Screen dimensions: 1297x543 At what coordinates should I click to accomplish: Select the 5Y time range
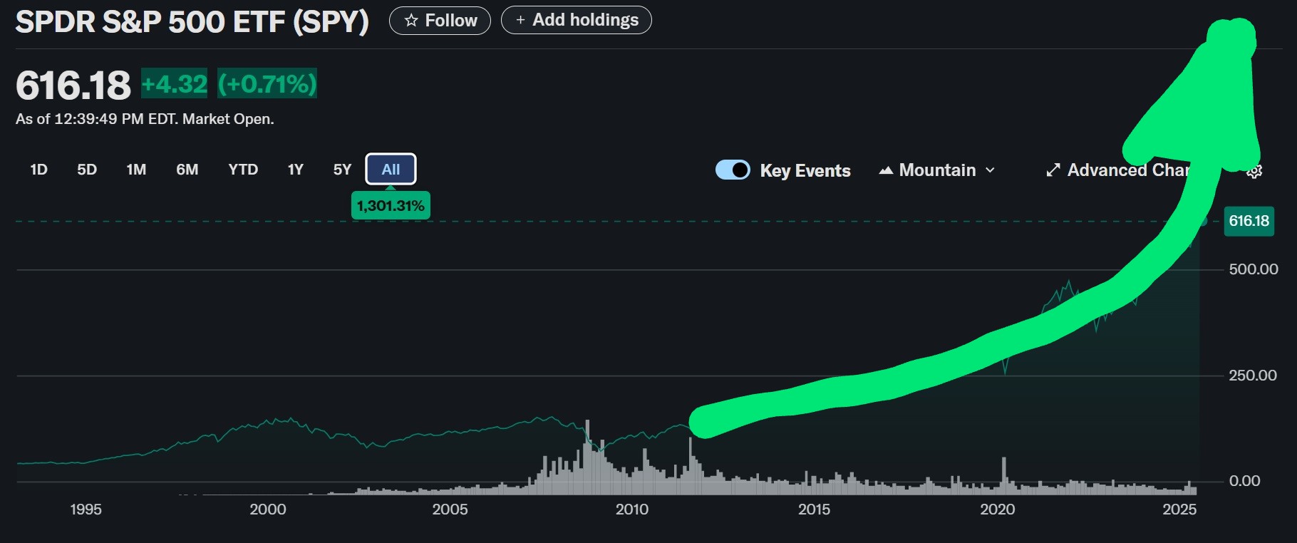342,170
